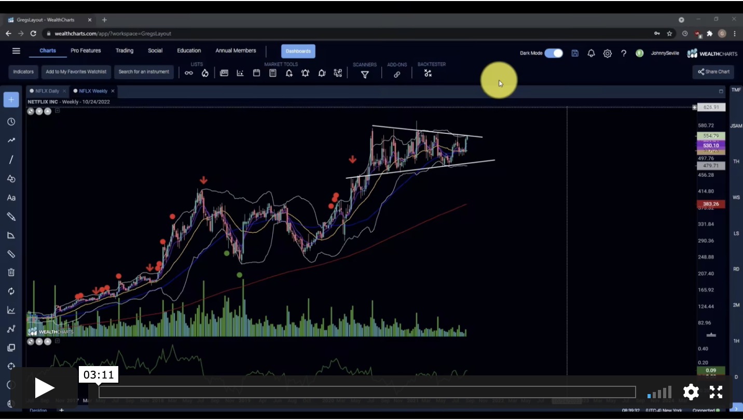The image size is (743, 420).
Task: Click the trash delete drawings icon
Action: click(x=11, y=272)
